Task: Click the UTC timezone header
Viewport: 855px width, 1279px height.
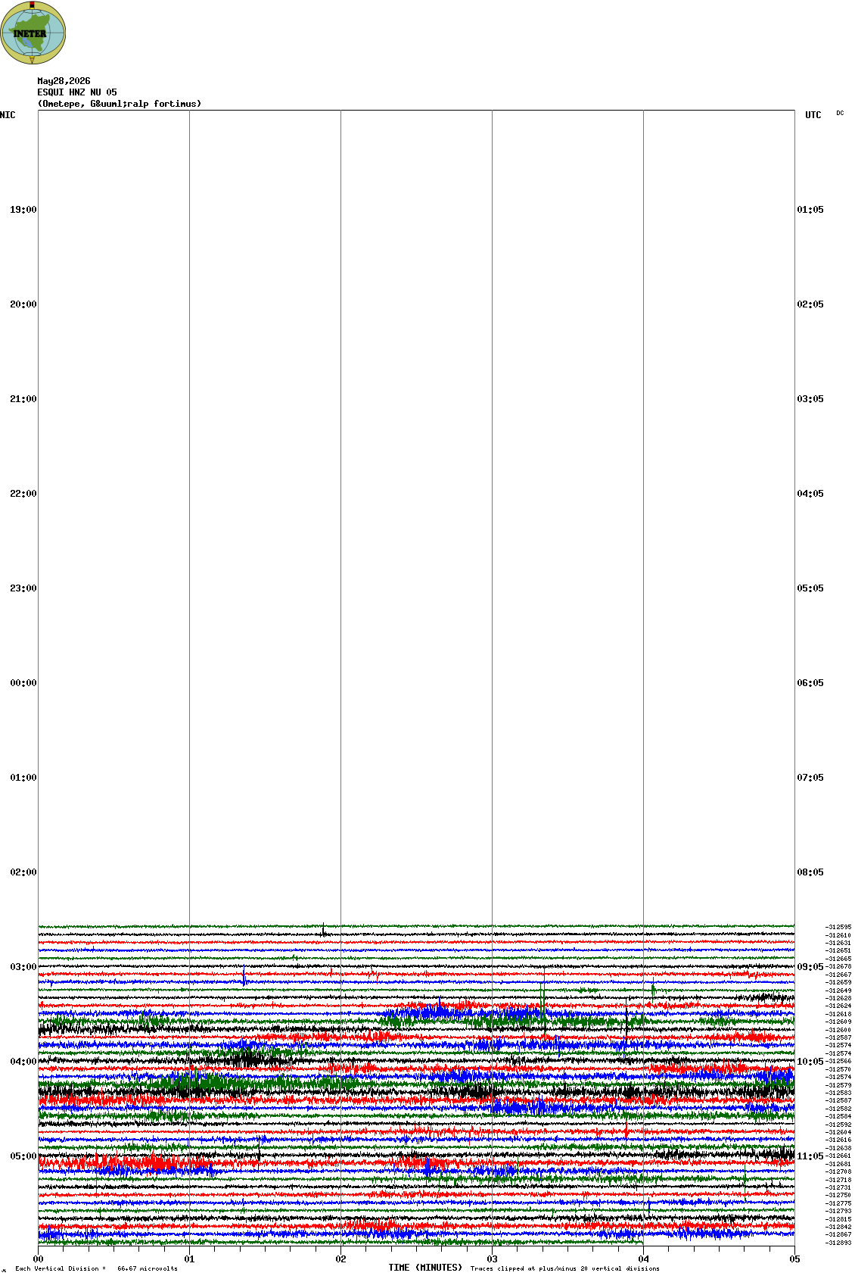Action: point(813,115)
